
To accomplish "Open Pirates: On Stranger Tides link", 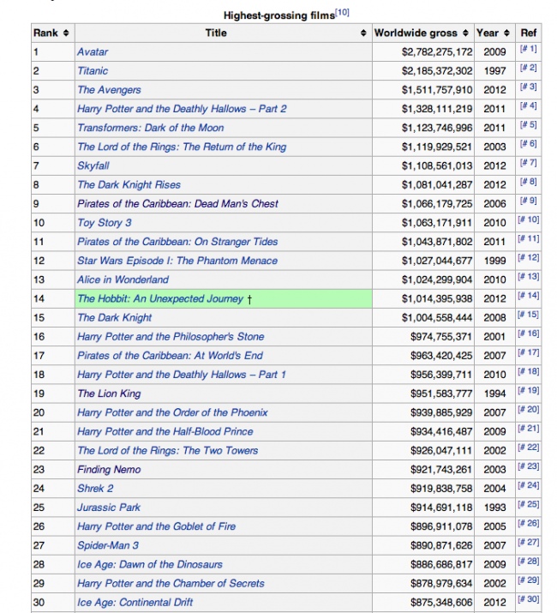I will click(x=177, y=242).
